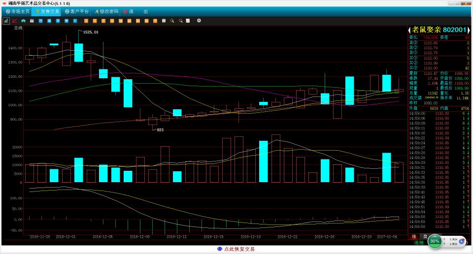Open the 客户平台 tab
The image size is (473, 254).
77,11
